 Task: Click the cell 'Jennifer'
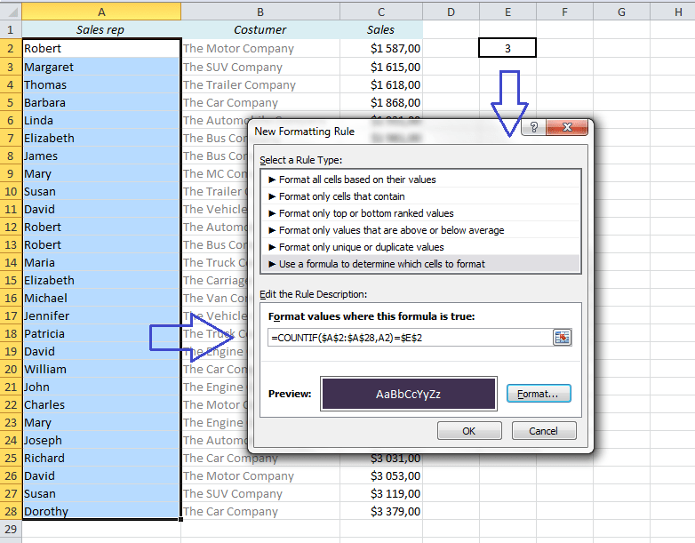pos(101,315)
